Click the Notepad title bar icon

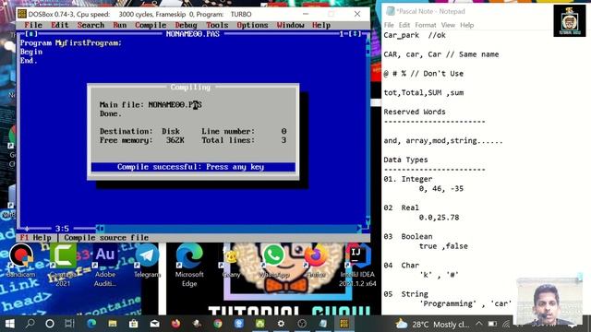(390, 11)
